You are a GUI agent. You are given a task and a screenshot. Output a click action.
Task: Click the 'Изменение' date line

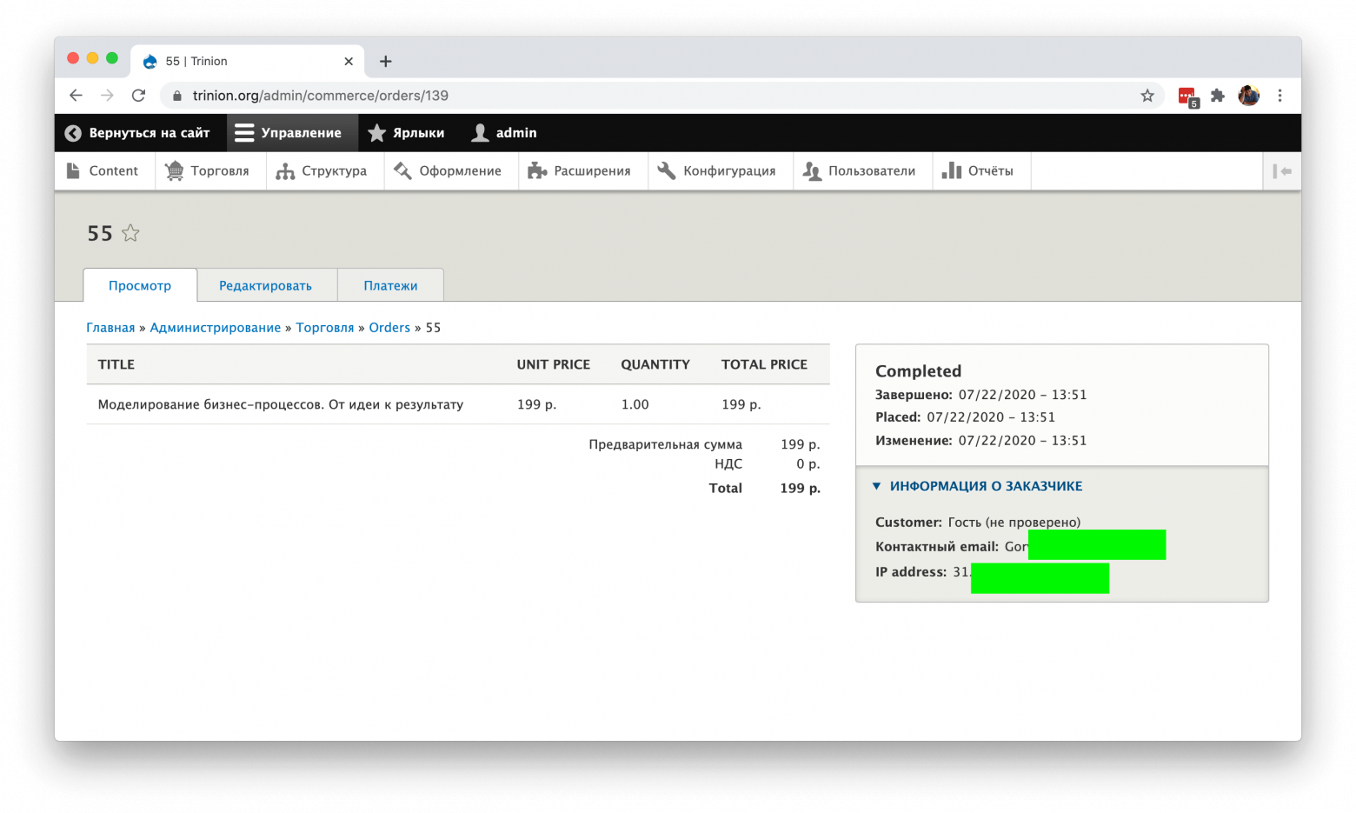point(981,441)
